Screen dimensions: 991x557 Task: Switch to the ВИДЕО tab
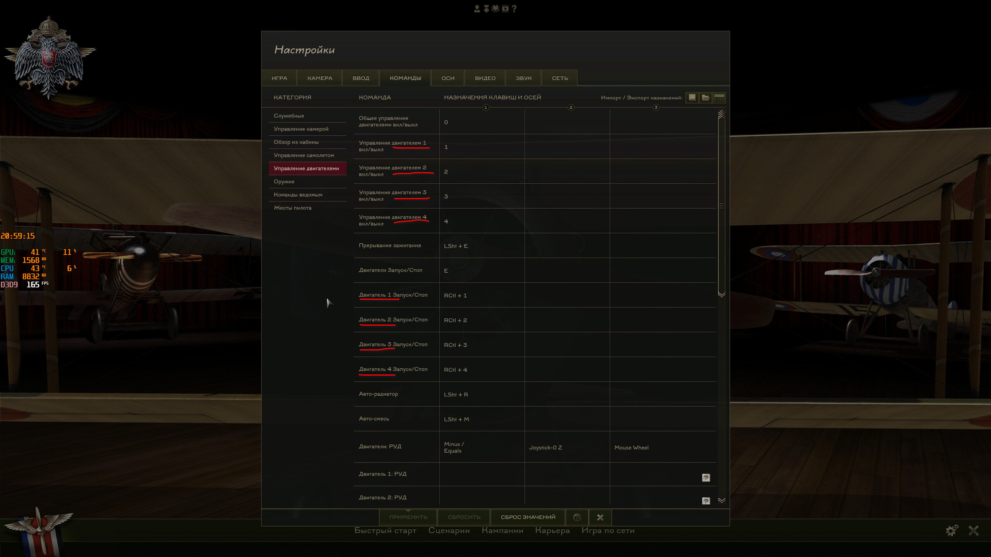coord(485,78)
